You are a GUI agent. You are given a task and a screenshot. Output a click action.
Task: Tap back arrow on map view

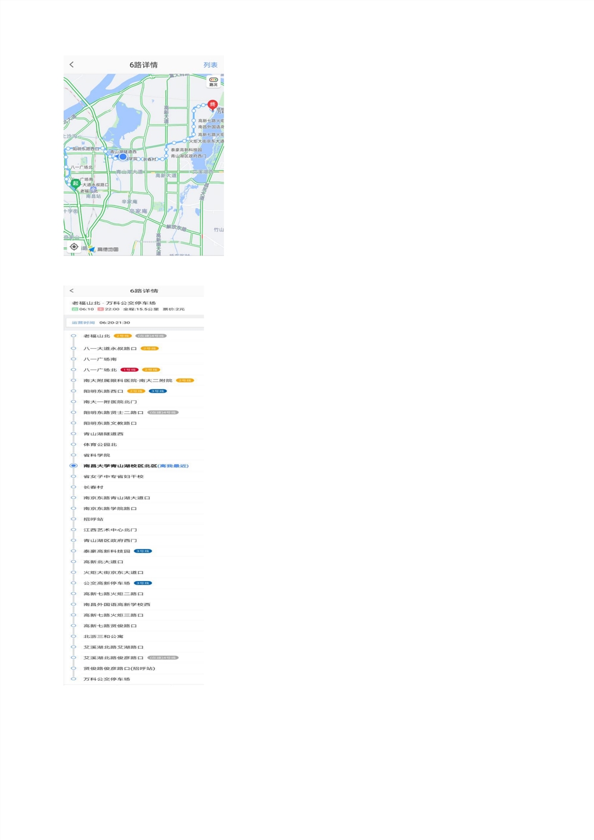pyautogui.click(x=72, y=64)
